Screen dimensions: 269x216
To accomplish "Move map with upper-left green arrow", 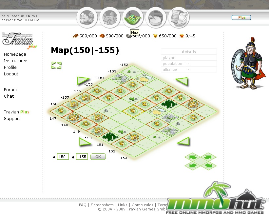I will click(x=83, y=80).
